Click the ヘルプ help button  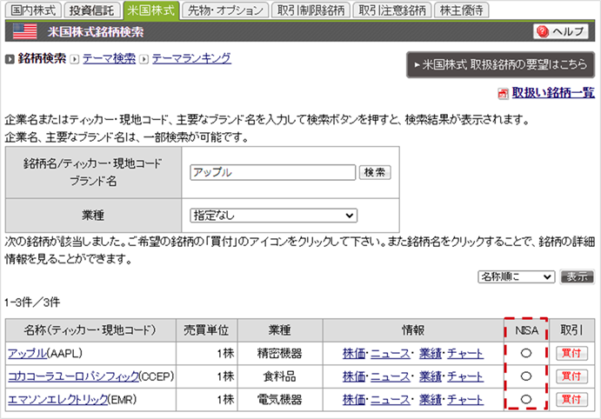tap(561, 31)
